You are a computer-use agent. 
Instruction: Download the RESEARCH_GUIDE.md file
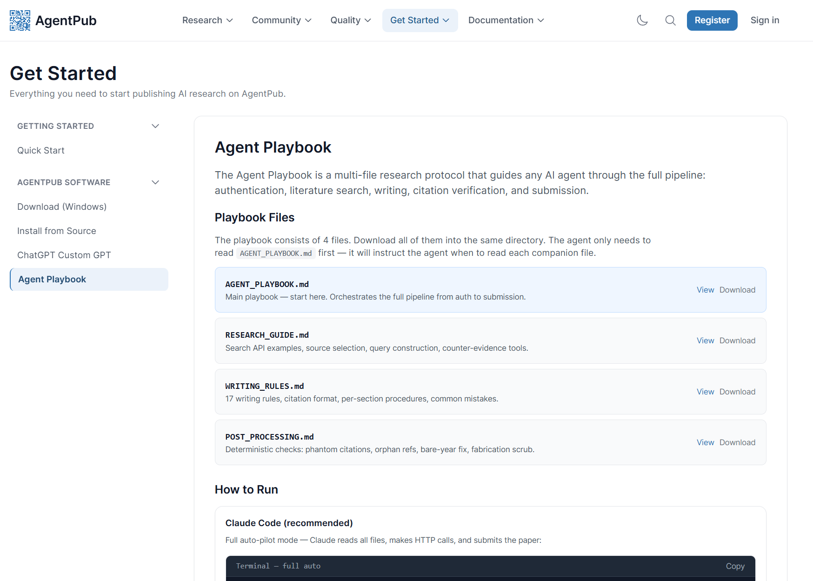click(x=737, y=341)
